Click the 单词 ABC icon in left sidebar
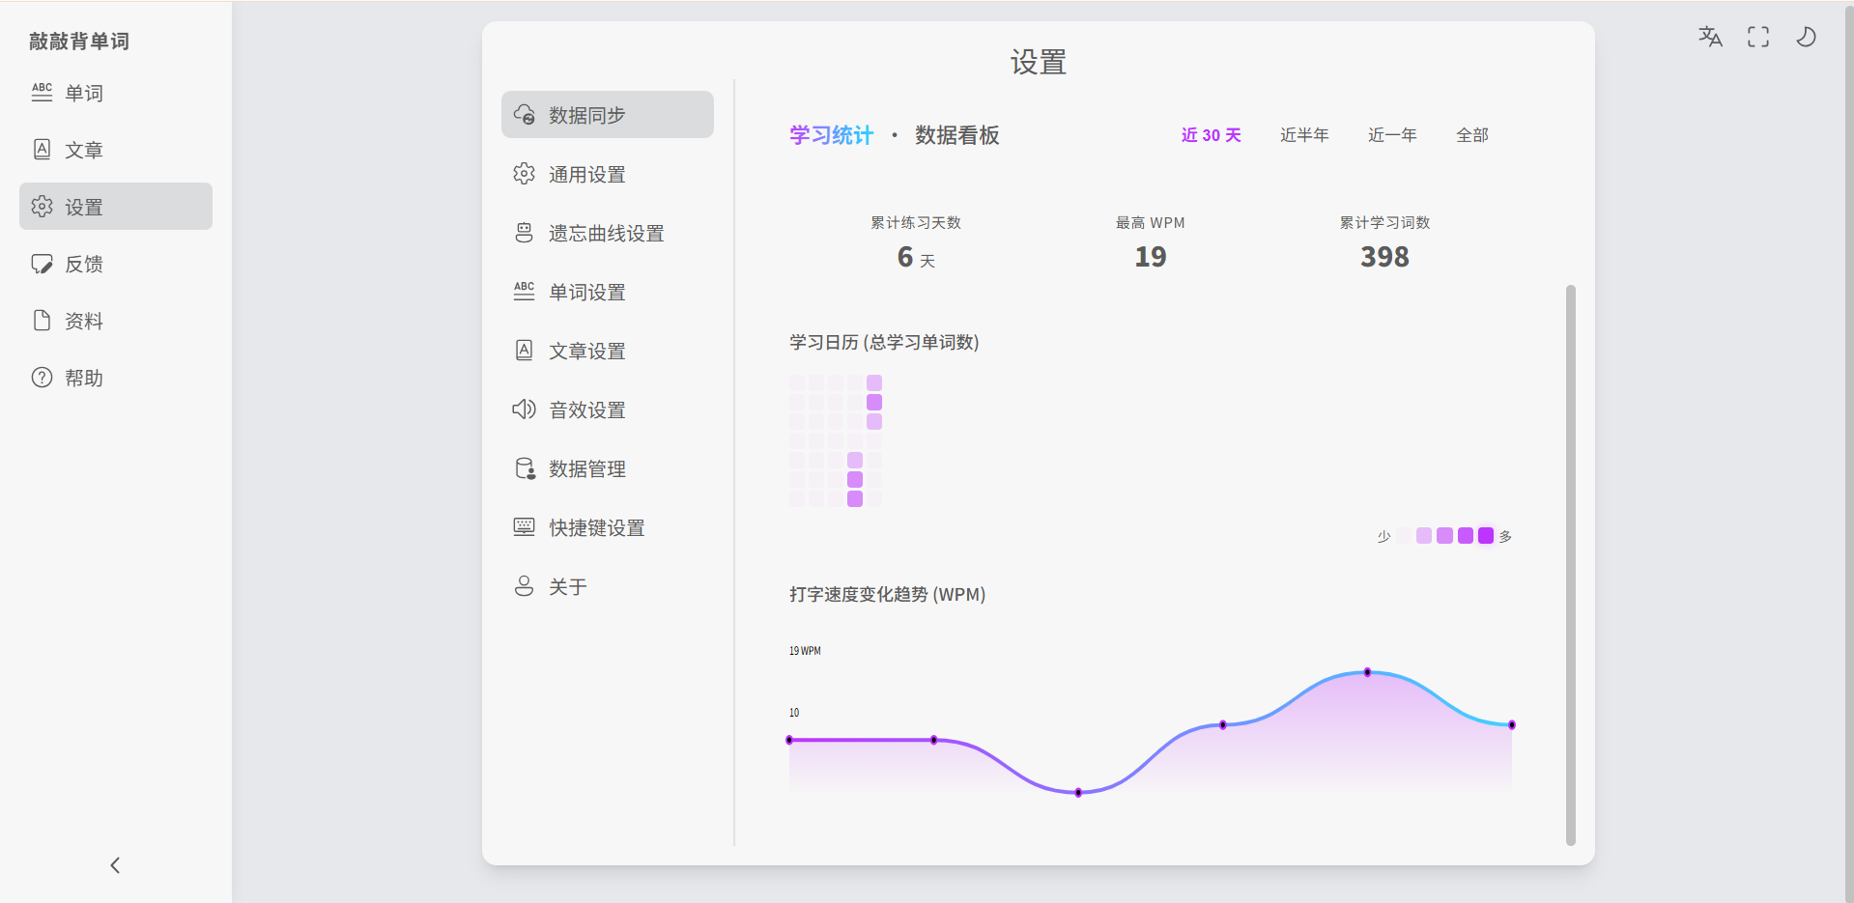The height and width of the screenshot is (903, 1854). pyautogui.click(x=42, y=93)
